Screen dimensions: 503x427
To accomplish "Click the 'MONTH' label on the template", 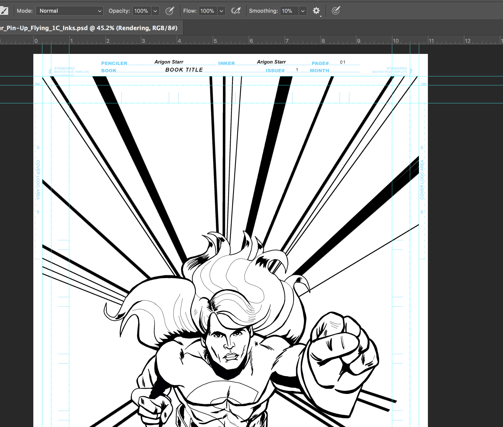I will point(319,71).
